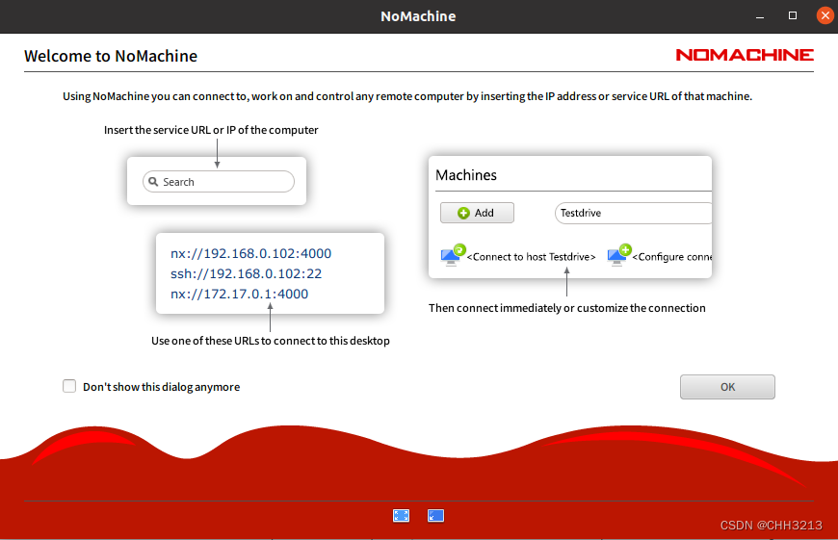
Task: Click "Insert the service URL or IP" caption
Action: pyautogui.click(x=211, y=130)
